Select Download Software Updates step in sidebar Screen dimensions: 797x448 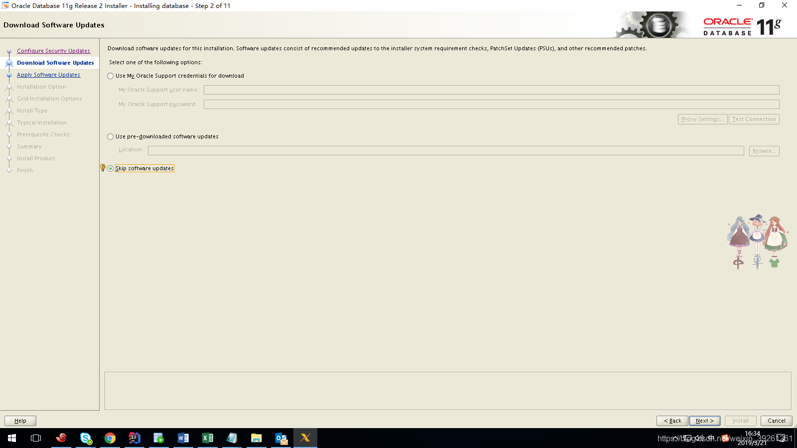(55, 63)
